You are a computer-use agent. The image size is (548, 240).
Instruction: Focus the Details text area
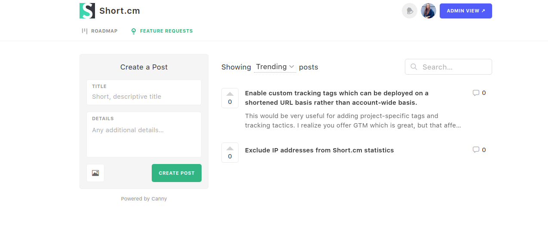tap(144, 137)
